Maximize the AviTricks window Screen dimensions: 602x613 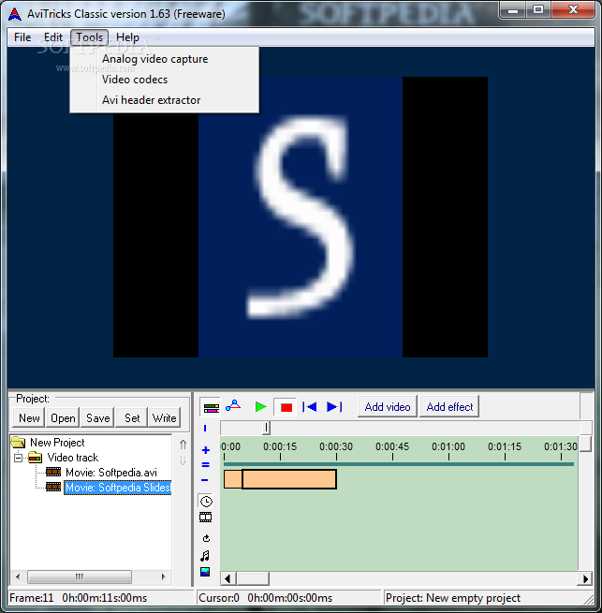538,9
